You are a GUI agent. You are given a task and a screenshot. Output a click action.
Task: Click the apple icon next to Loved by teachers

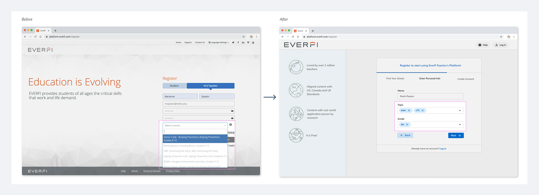296,67
